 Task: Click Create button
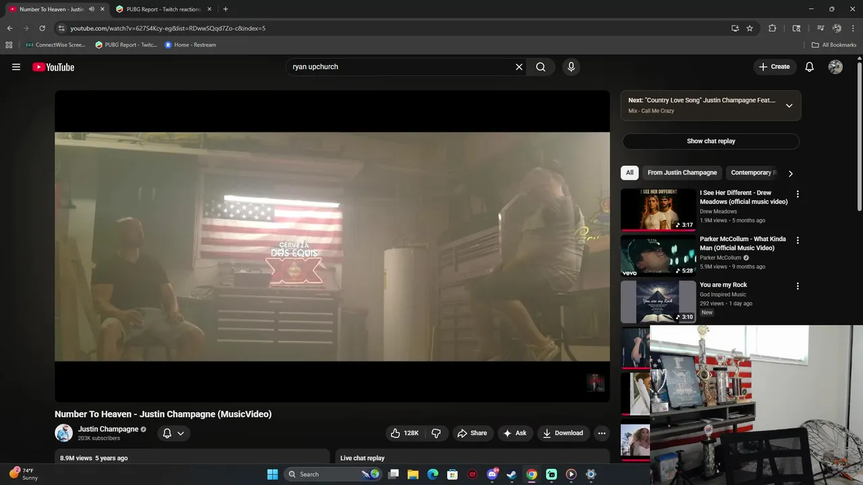(x=775, y=67)
